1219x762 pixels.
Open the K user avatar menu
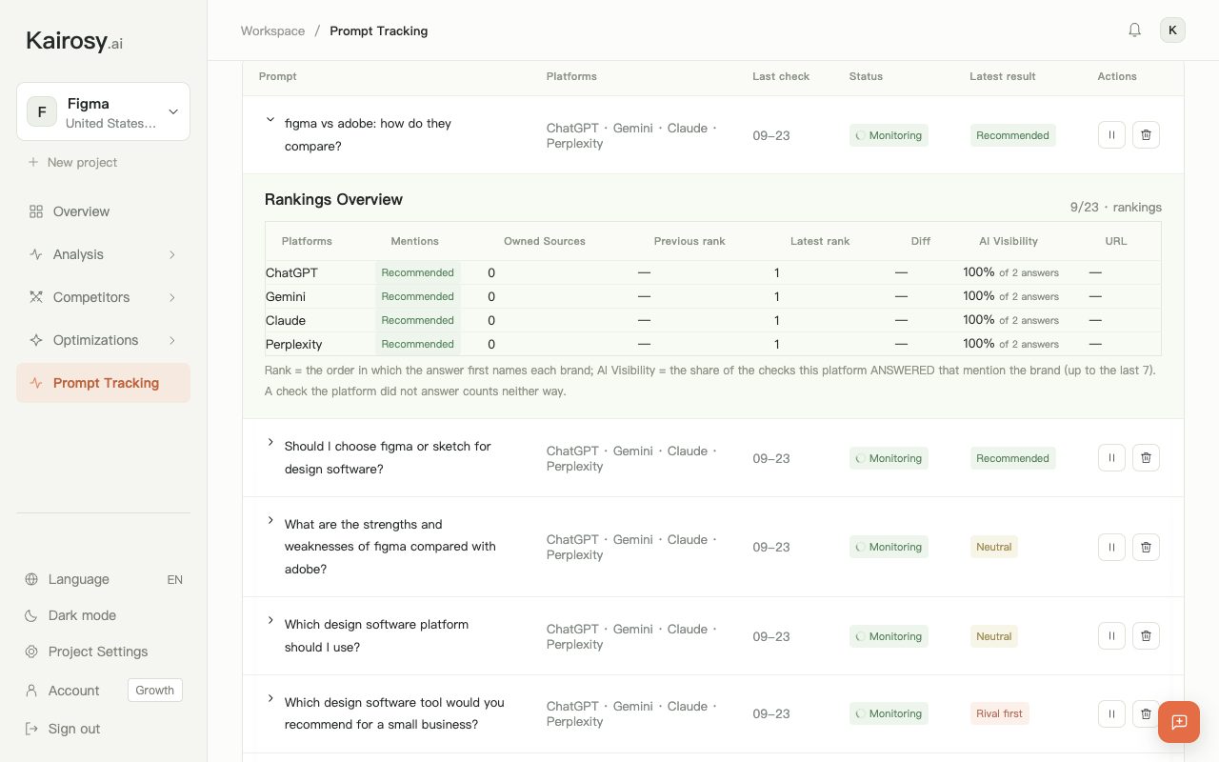(1172, 30)
